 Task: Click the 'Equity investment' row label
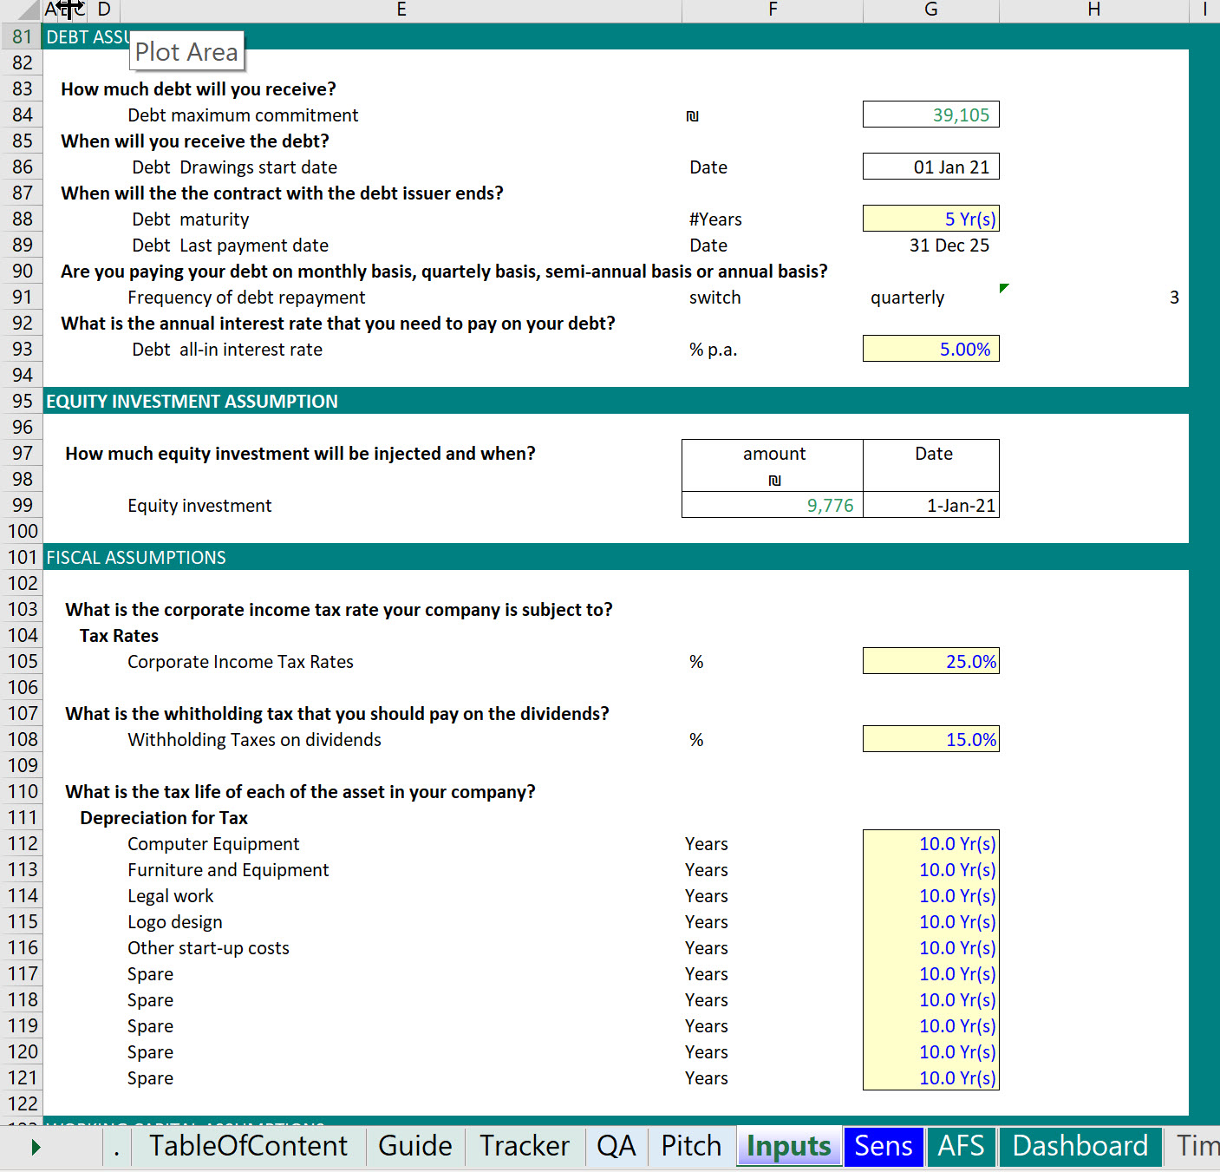(x=199, y=506)
